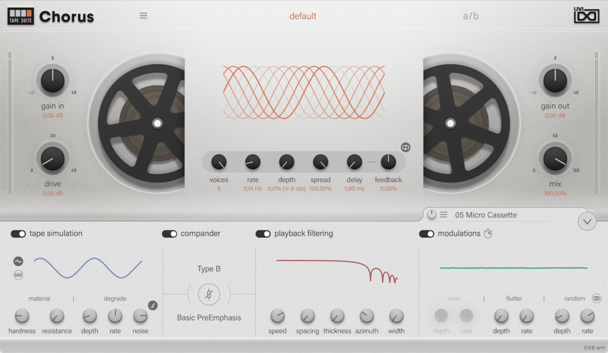Click the gain in knob
The image size is (608, 353).
pyautogui.click(x=52, y=79)
